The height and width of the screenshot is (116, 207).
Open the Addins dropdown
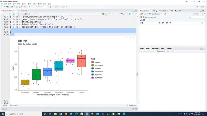tap(63, 7)
